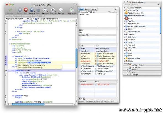The width and height of the screenshot is (163, 113).
Task: Select the packageName expression row
Action: (x=98, y=84)
